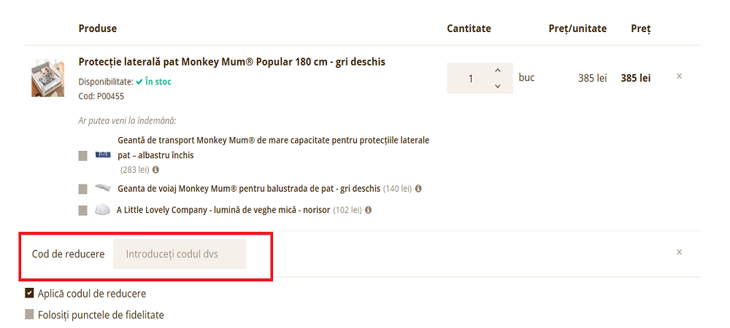Check the transport bag albastru închis add-on
The height and width of the screenshot is (328, 730).
tap(83, 155)
